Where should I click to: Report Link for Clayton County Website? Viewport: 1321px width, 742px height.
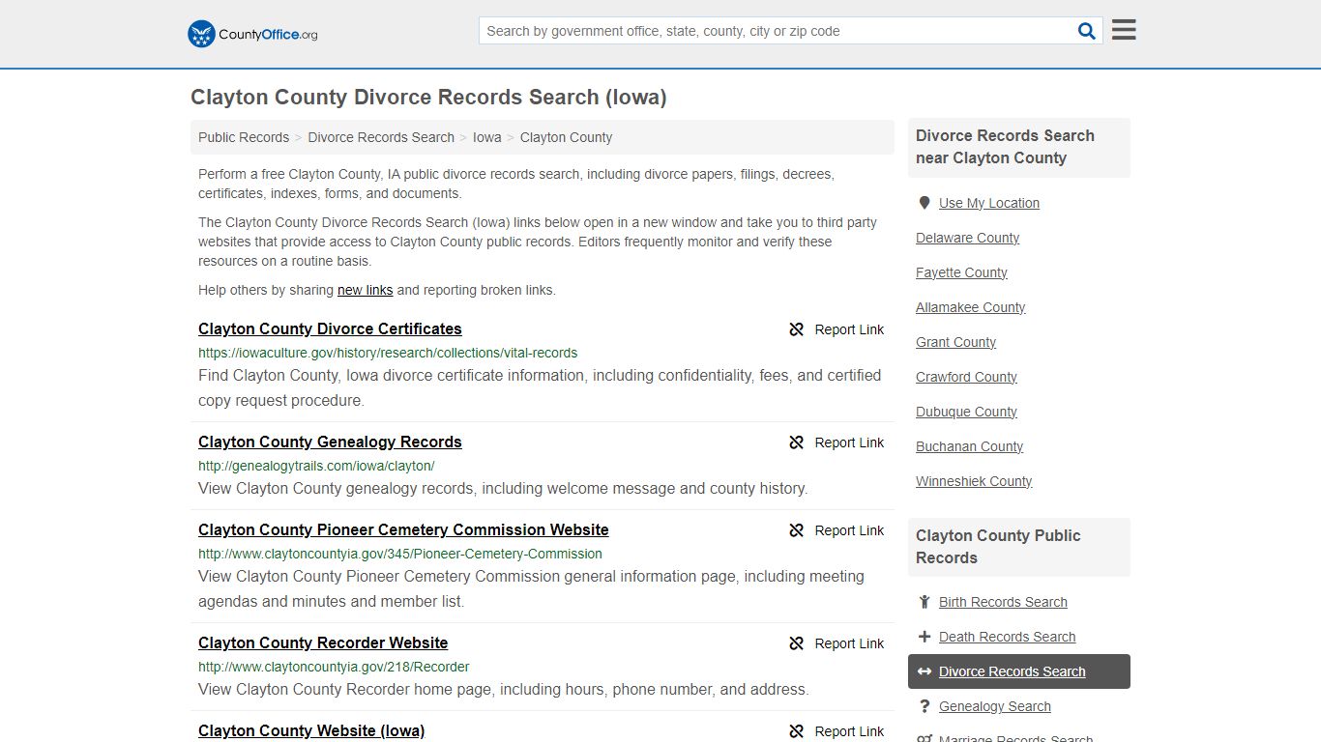849,731
